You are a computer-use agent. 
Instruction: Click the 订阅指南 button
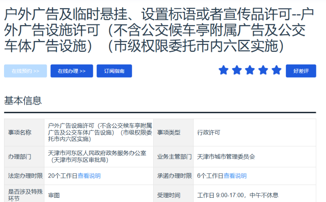(x=114, y=71)
